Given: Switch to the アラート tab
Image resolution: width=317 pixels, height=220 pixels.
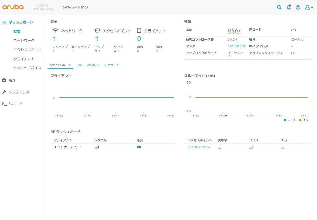Looking at the screenshot, I should tap(112, 65).
